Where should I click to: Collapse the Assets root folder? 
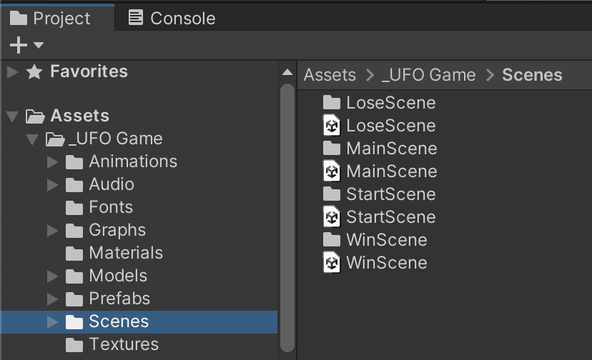coord(12,116)
